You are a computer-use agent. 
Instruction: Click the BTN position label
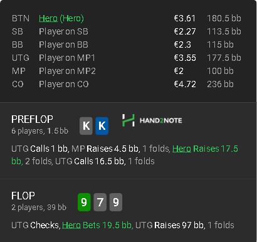(x=21, y=18)
